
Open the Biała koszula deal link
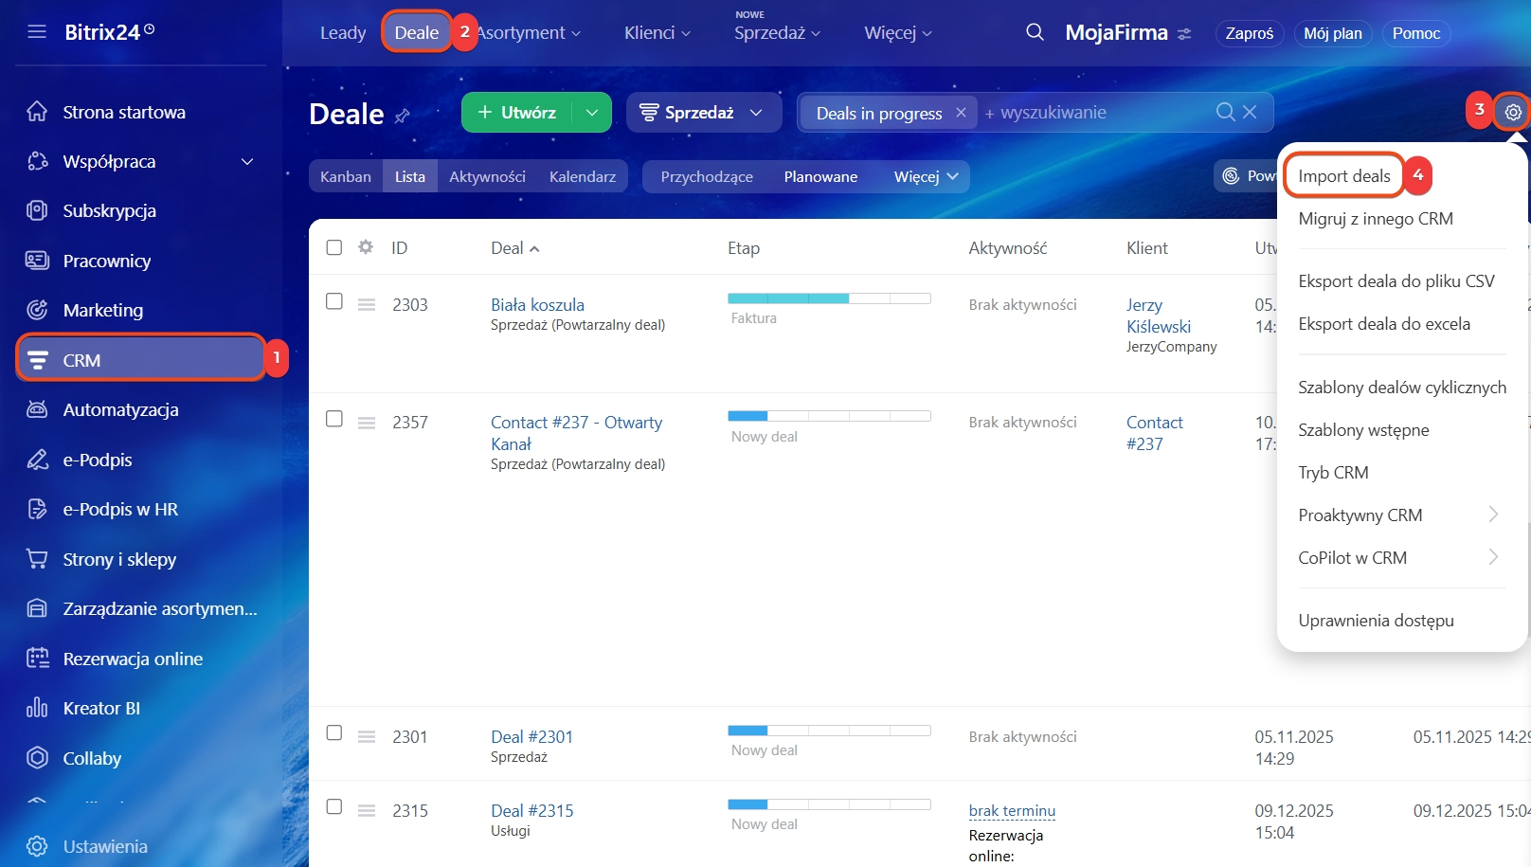tap(537, 305)
